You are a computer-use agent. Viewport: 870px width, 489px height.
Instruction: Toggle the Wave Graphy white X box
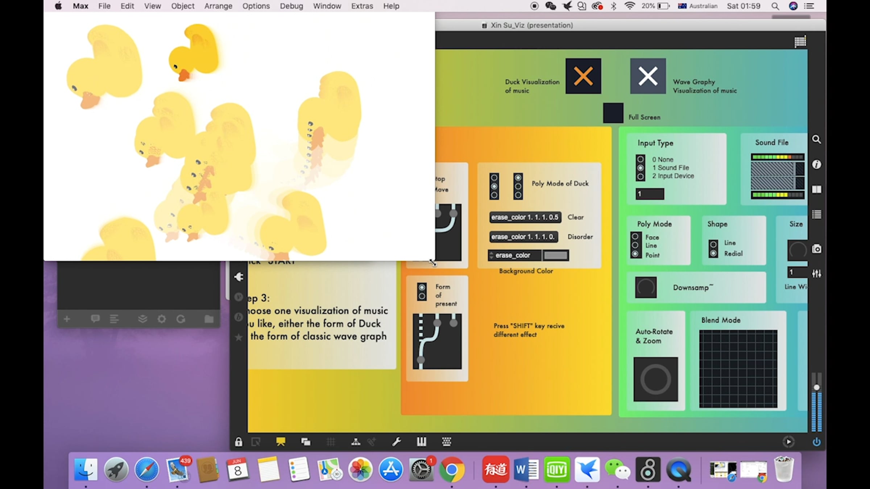coord(648,76)
